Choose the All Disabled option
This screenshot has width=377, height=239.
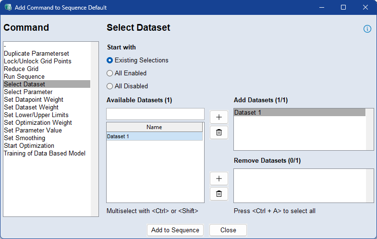pyautogui.click(x=110, y=86)
